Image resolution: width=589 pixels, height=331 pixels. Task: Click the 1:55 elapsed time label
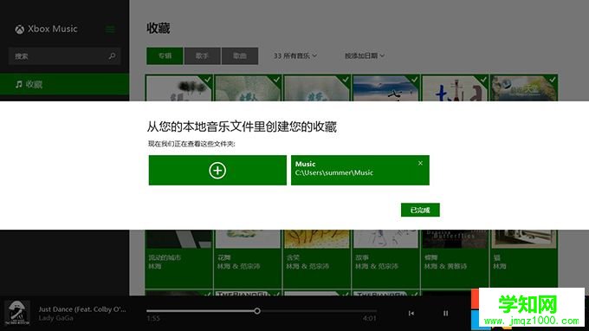point(153,319)
